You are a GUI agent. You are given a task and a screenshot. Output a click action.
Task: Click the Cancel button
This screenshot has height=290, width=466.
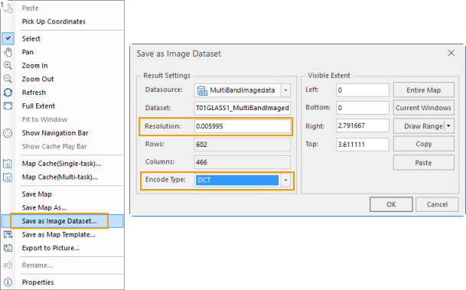(x=437, y=204)
